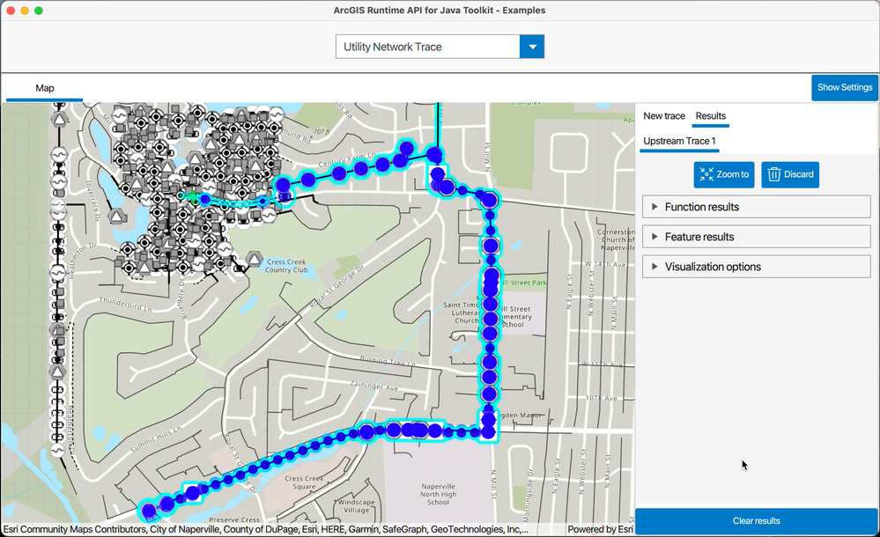Click the zoom arrows icon in Zoom to
This screenshot has height=537, width=880.
pos(706,174)
